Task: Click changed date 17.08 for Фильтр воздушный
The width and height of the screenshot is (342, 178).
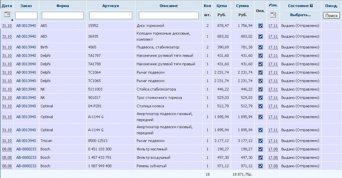Action: tap(273, 158)
